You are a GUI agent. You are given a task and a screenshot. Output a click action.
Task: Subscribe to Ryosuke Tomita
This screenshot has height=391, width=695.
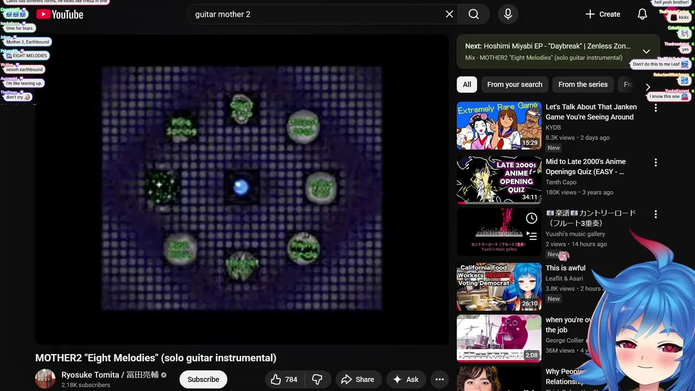(203, 380)
